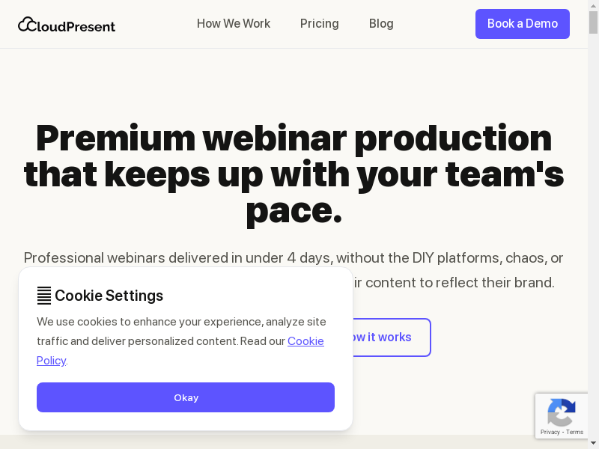Viewport: 599px width, 449px height.
Task: Click the Cookie Settings stacked-lines icon
Action: coord(44,296)
